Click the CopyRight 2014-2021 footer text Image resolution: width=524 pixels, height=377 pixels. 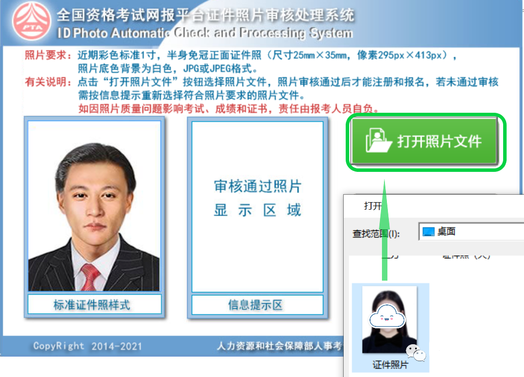point(87,346)
